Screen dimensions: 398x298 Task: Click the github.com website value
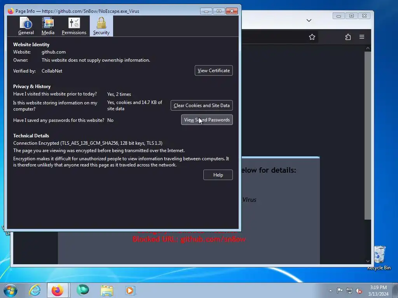click(x=54, y=52)
